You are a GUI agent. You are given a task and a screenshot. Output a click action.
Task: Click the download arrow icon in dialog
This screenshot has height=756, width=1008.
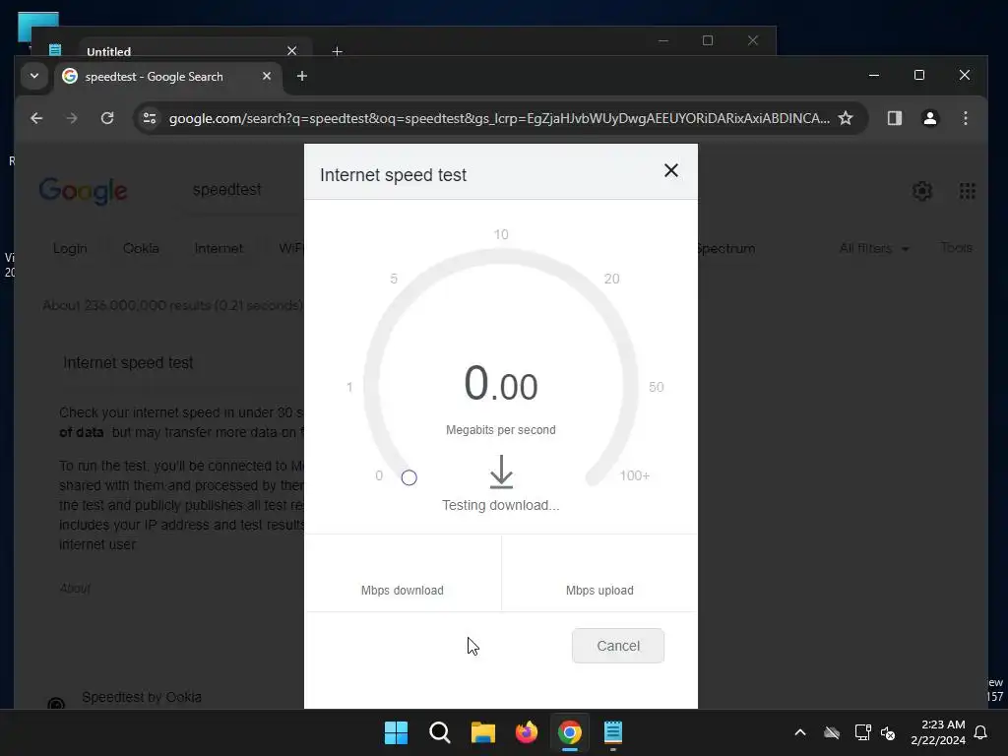(x=501, y=472)
